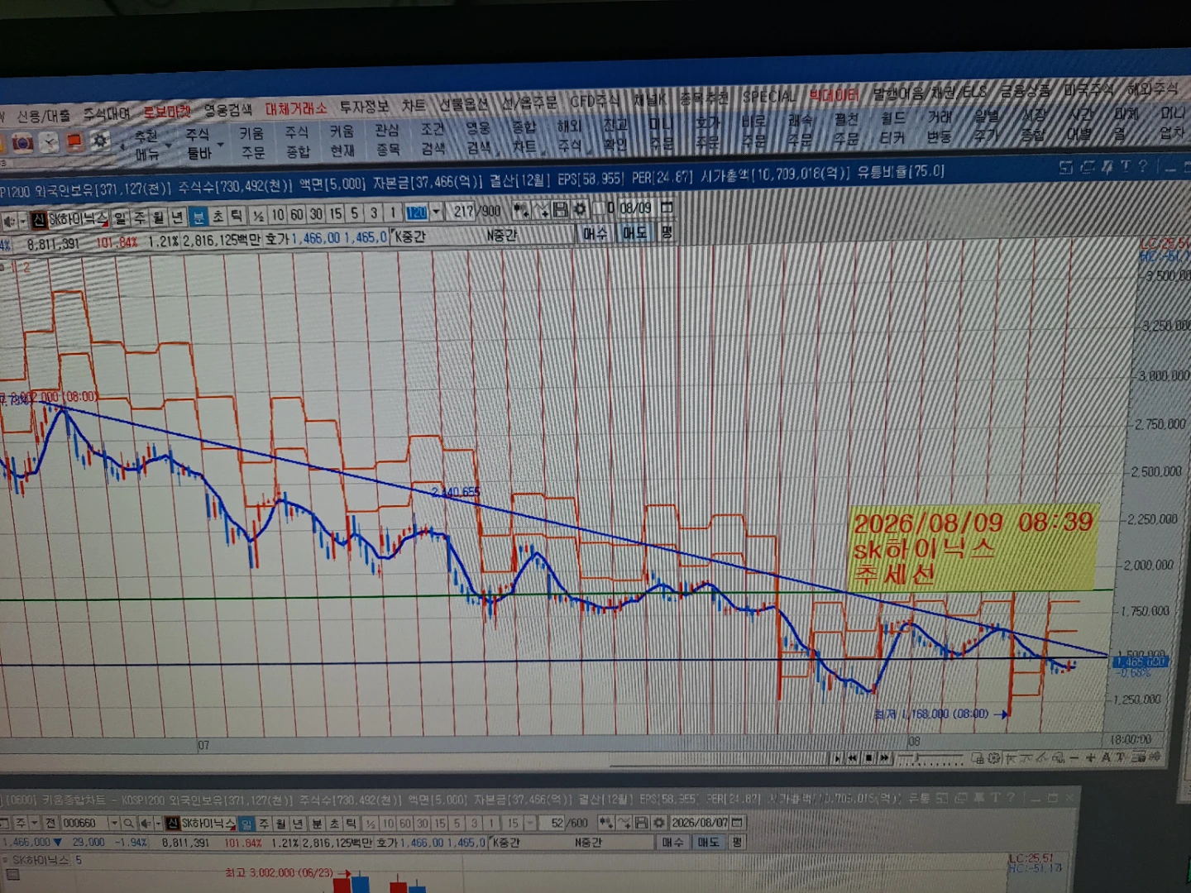This screenshot has width=1191, height=893.
Task: Select 틱 tick period in upper chart
Action: point(237,216)
